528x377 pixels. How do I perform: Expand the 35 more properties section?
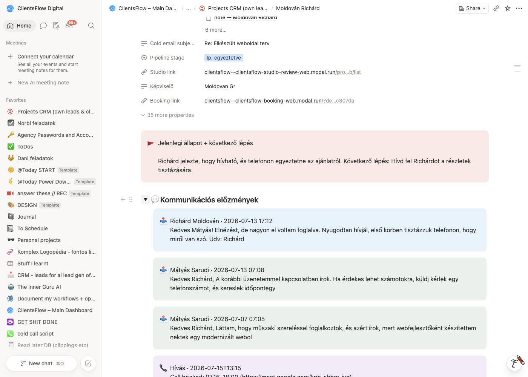(167, 115)
